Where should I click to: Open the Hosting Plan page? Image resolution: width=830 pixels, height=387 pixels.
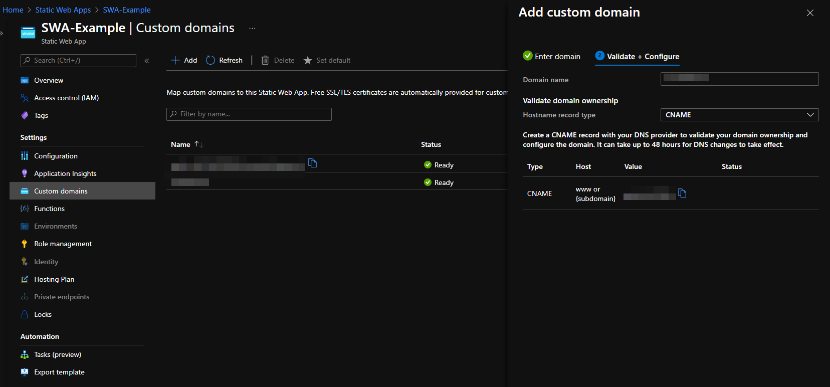54,279
